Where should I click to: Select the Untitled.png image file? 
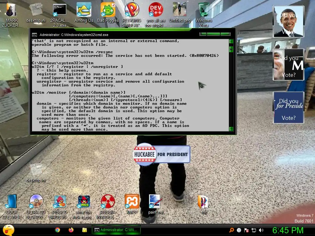(180, 12)
